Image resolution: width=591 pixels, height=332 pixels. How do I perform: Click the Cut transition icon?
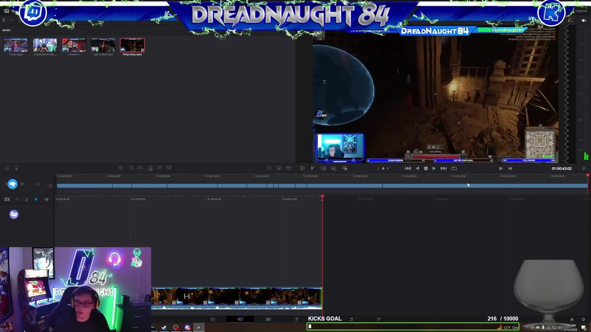pos(269,168)
